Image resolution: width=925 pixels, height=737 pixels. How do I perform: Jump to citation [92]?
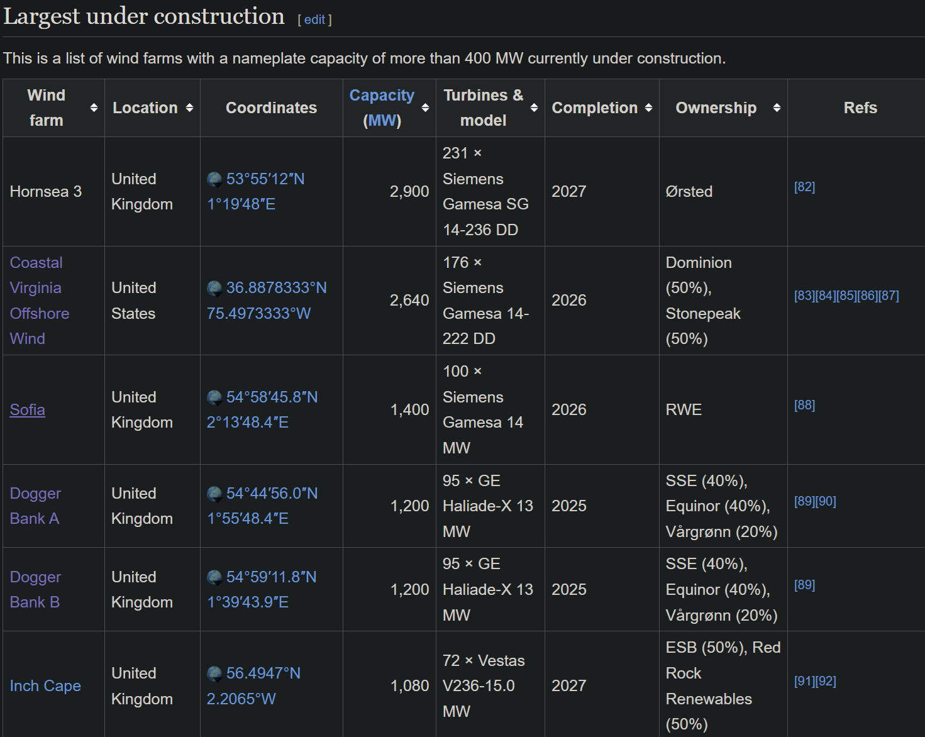click(x=826, y=681)
